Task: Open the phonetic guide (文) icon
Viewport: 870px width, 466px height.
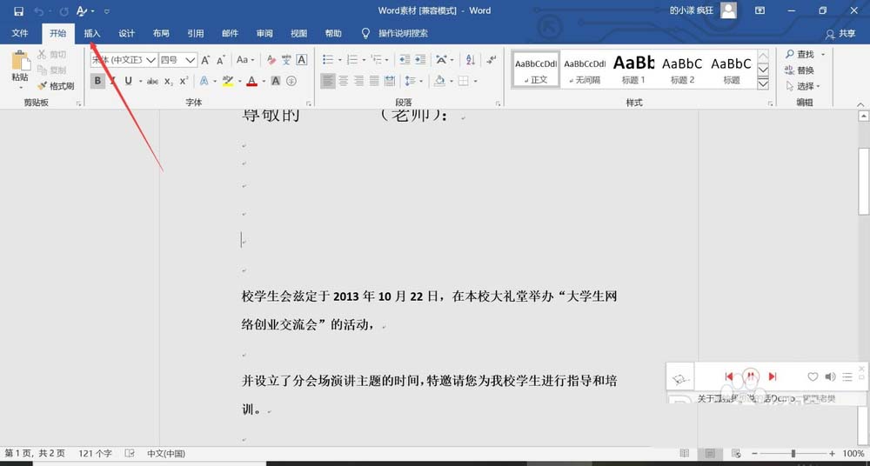Action: point(286,60)
